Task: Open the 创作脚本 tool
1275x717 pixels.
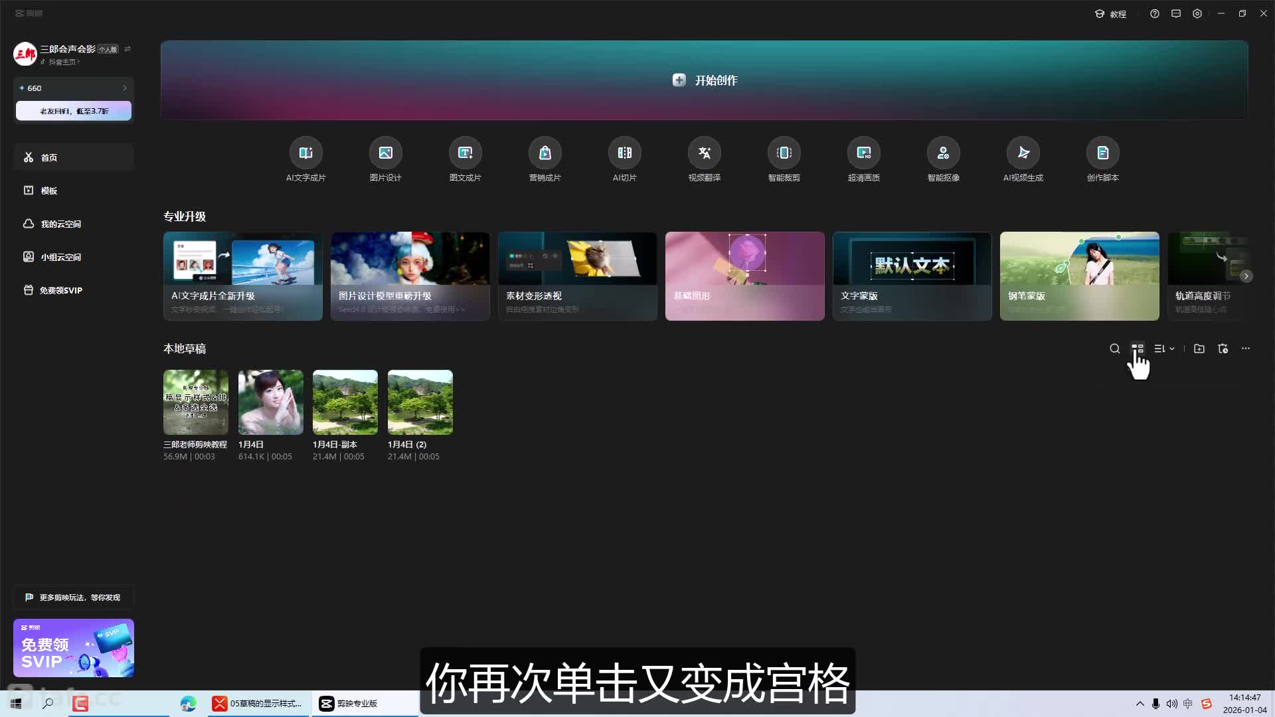Action: [1102, 153]
